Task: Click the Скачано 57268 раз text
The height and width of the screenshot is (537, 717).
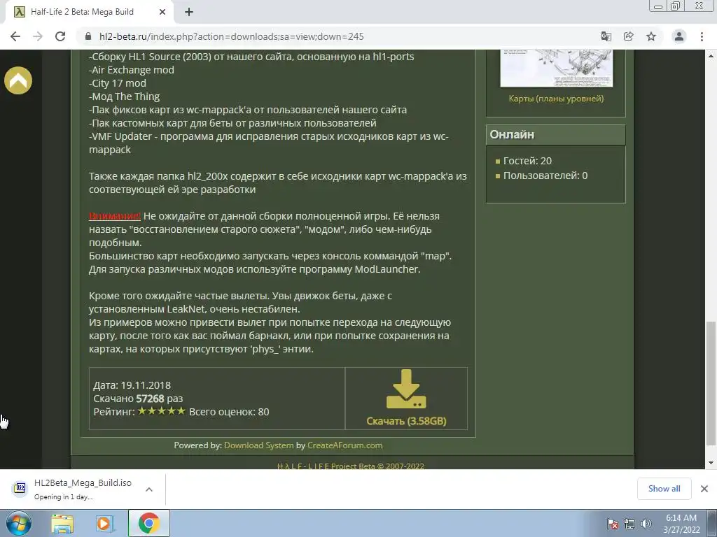Action: click(x=138, y=398)
